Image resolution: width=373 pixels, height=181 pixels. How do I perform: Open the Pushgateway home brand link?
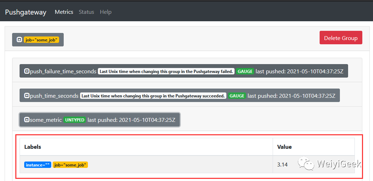[x=26, y=12]
